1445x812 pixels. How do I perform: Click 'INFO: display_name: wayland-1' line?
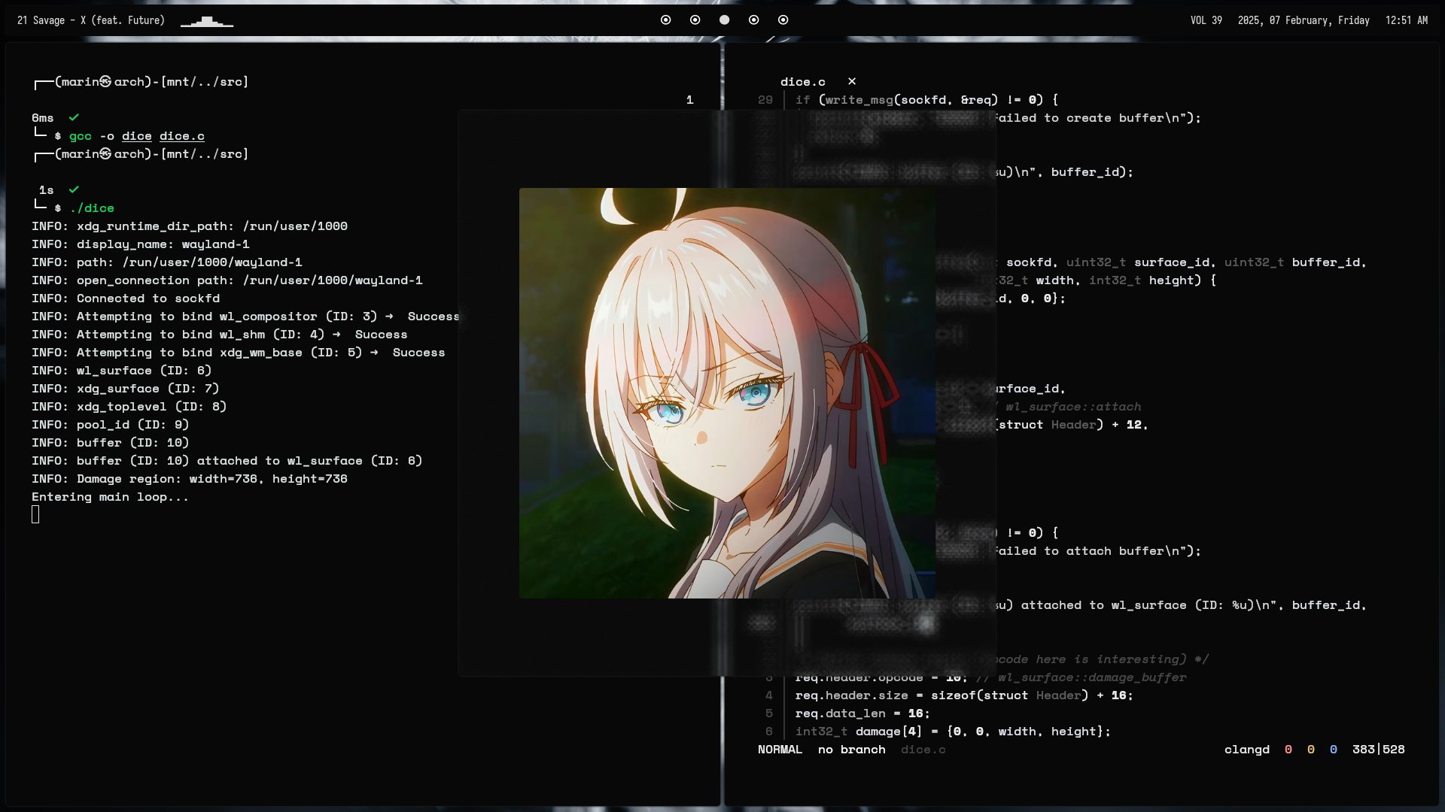tap(140, 244)
